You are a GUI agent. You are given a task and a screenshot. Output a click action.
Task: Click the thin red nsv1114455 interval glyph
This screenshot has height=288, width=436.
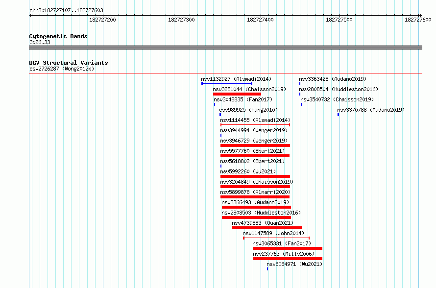coord(255,125)
